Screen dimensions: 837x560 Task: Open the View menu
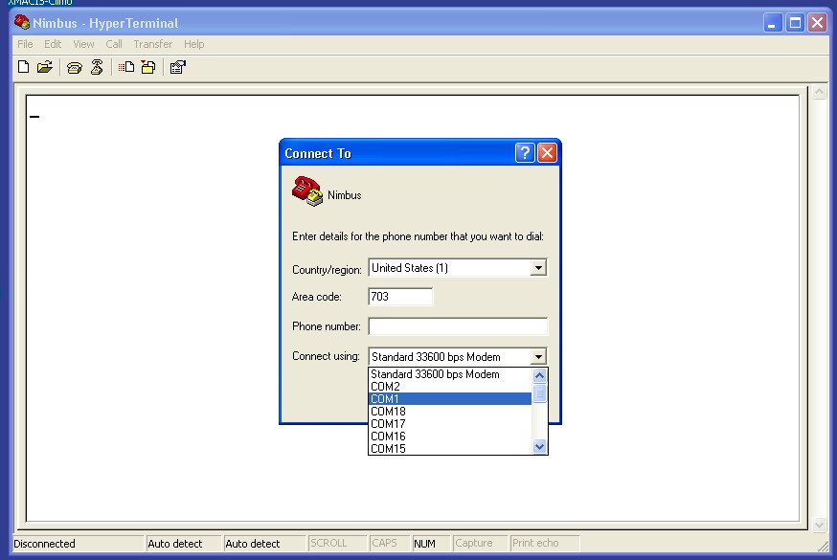pos(84,44)
